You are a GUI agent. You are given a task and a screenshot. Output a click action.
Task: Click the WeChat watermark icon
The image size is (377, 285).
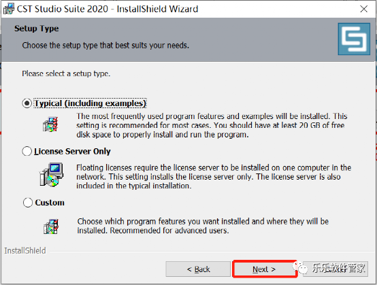coord(299,267)
